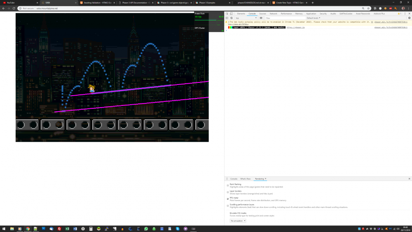The image size is (412, 232).
Task: Toggle the DevTools device toolbar icon
Action: (231, 14)
